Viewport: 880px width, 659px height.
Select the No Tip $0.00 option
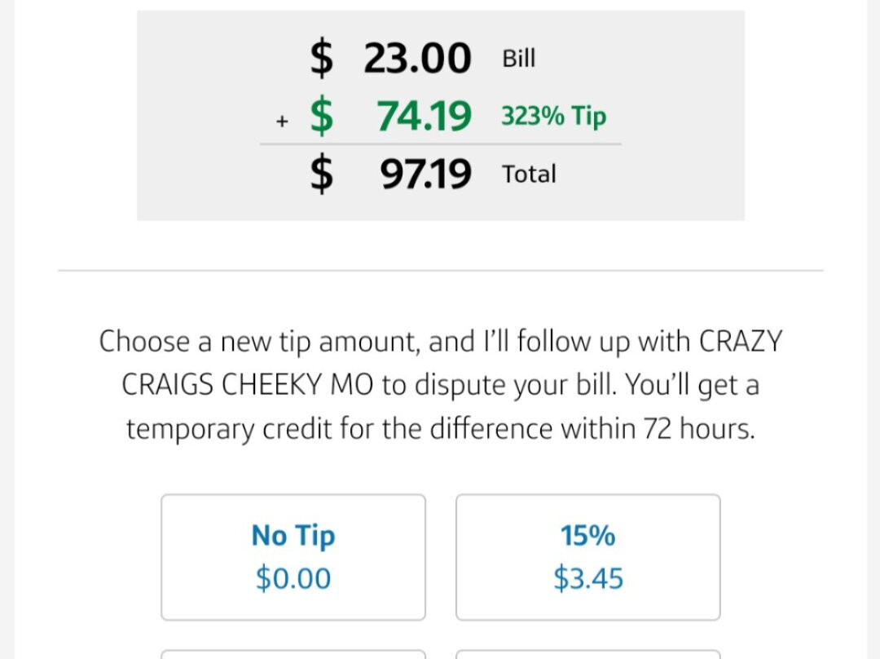point(293,557)
